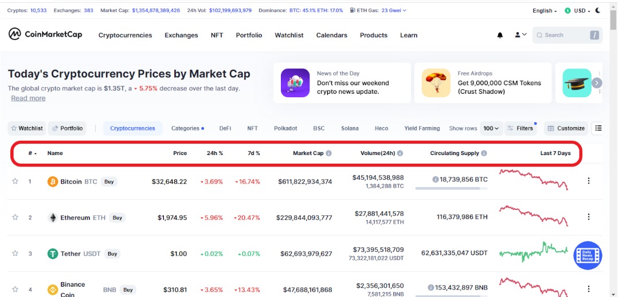Click the Binance Coin logo icon
Viewport: 619px width, 297px height.
53,290
